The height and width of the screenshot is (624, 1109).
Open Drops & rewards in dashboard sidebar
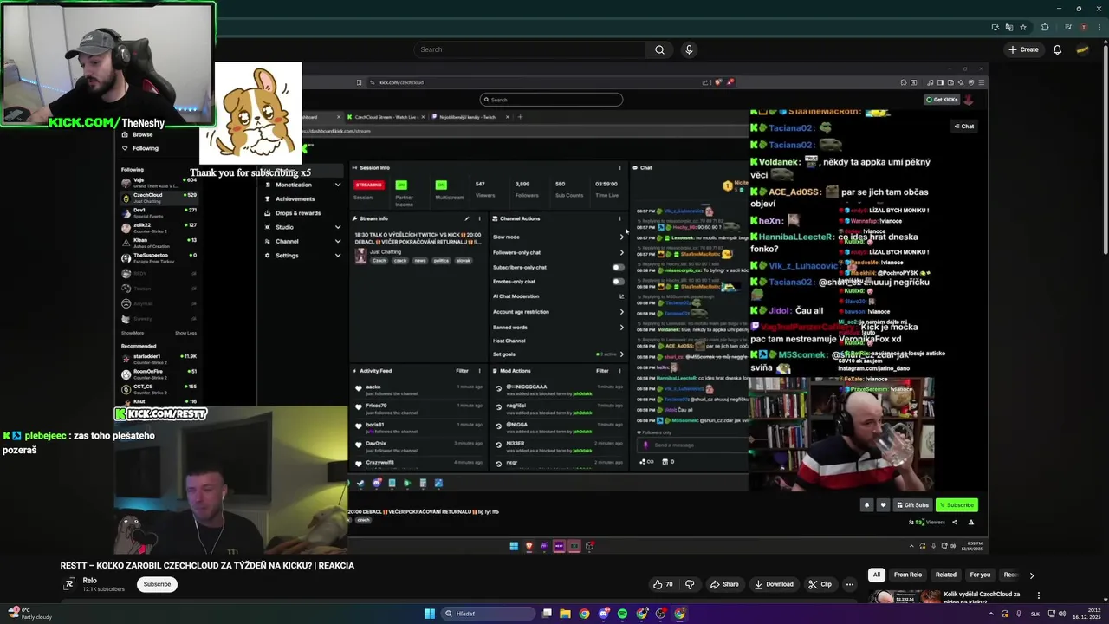click(298, 213)
